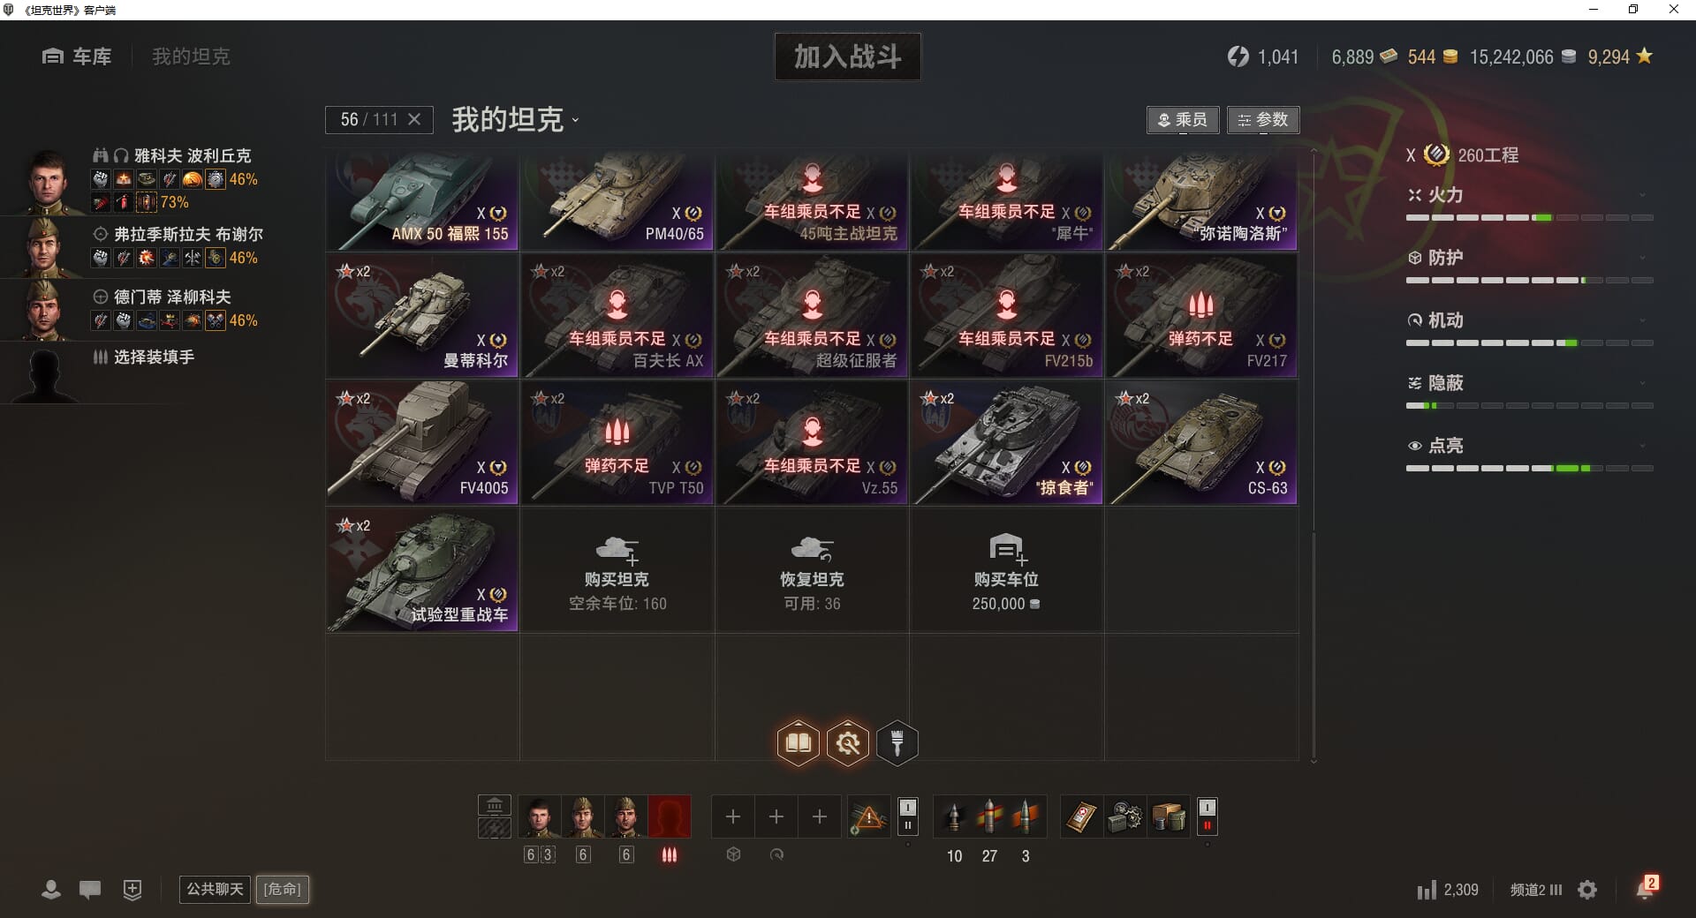
Task: Select the first empty equipment plus slot
Action: point(733,816)
